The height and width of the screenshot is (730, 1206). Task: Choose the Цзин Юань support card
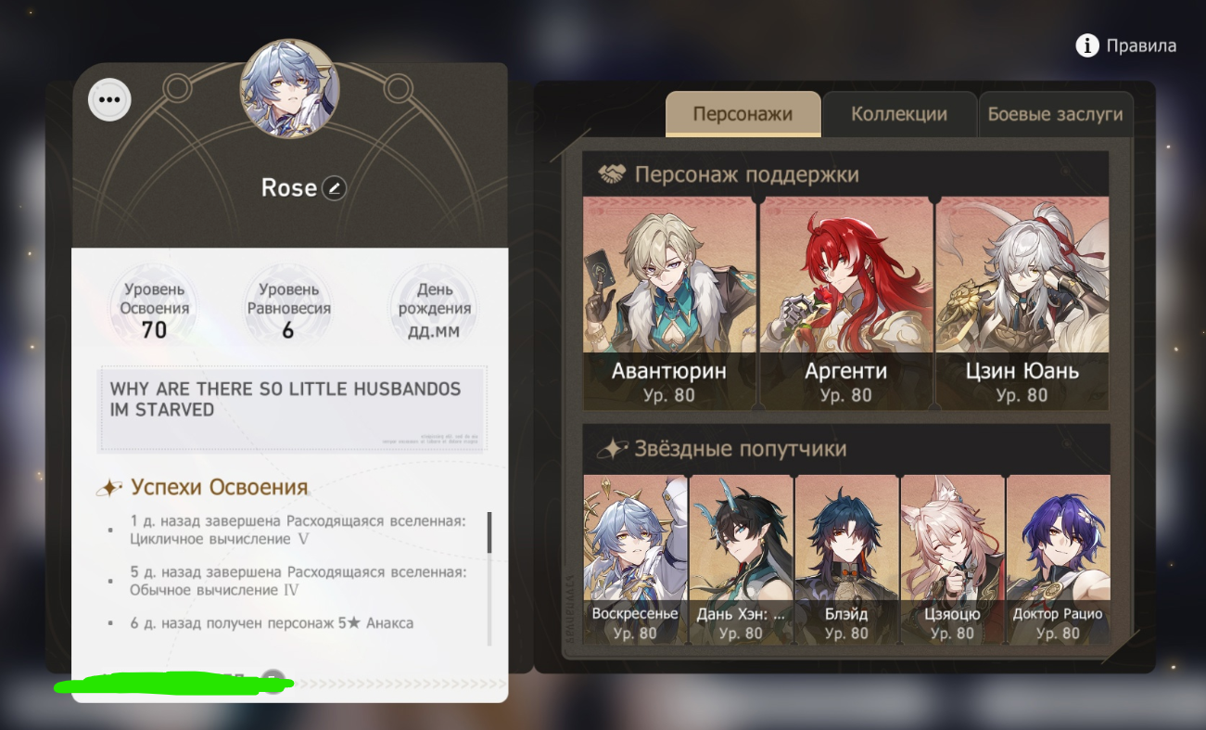click(x=1022, y=302)
